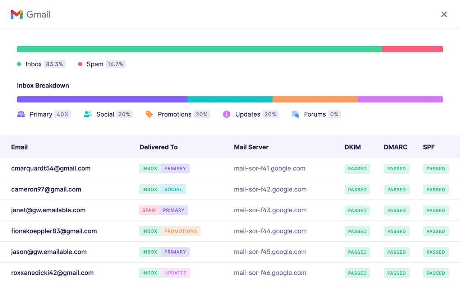The height and width of the screenshot is (283, 460).
Task: Click the Primary inbox tray icon
Action: point(21,114)
